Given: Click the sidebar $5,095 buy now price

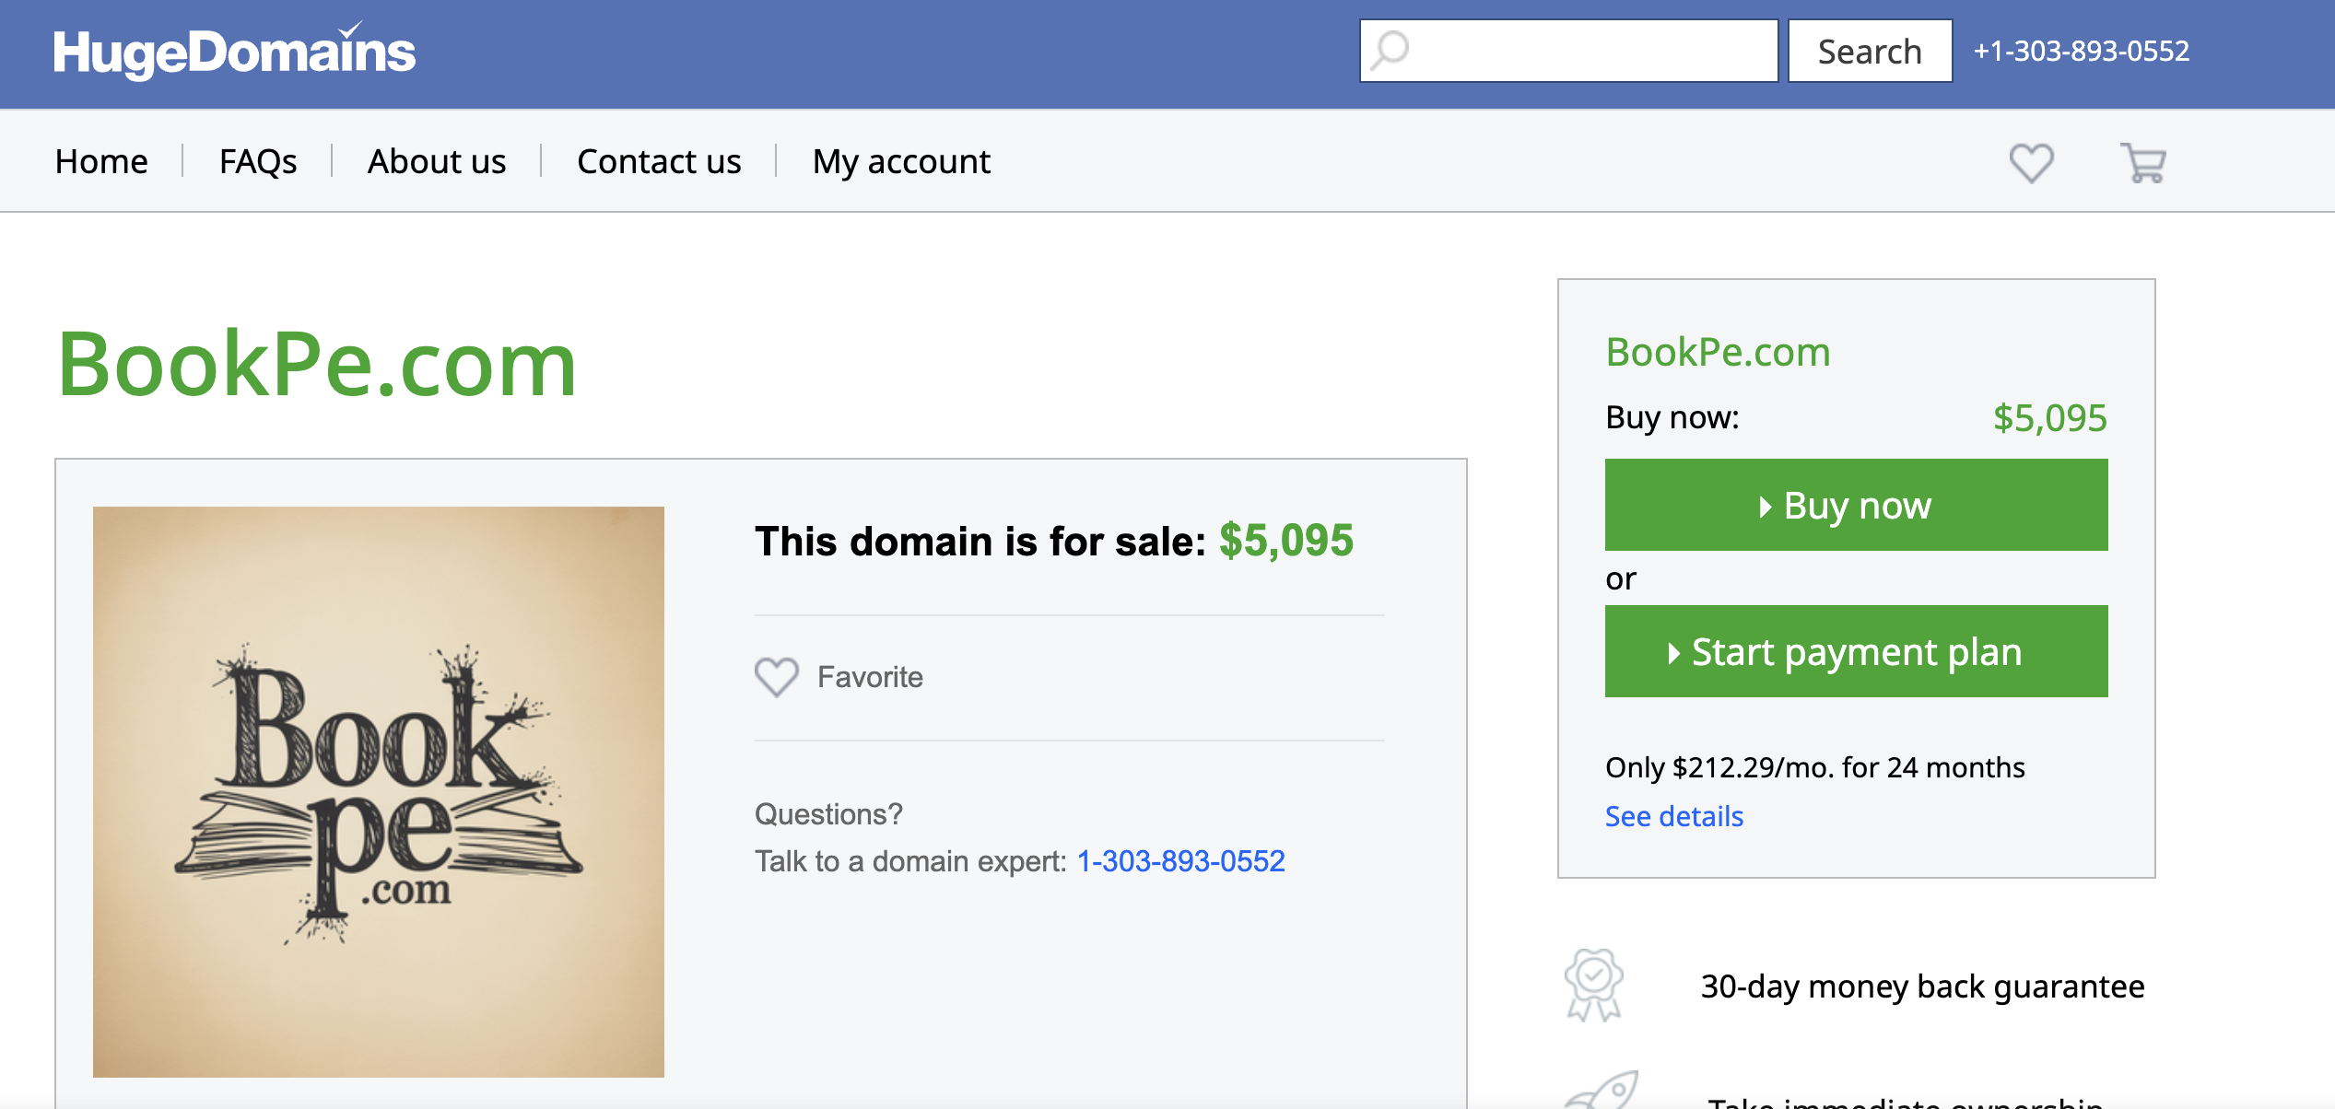Looking at the screenshot, I should click(x=2049, y=418).
